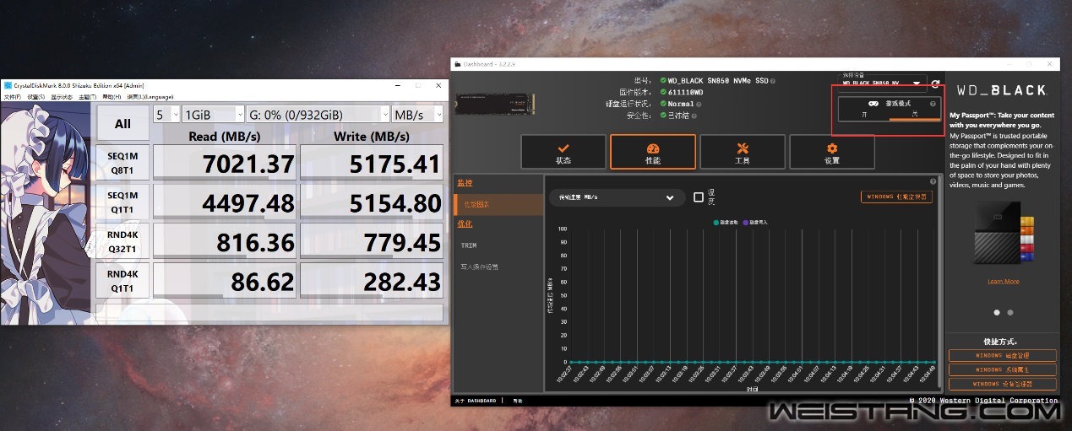Select the performance chart sidebar item
1072x431 pixels.
(498, 204)
